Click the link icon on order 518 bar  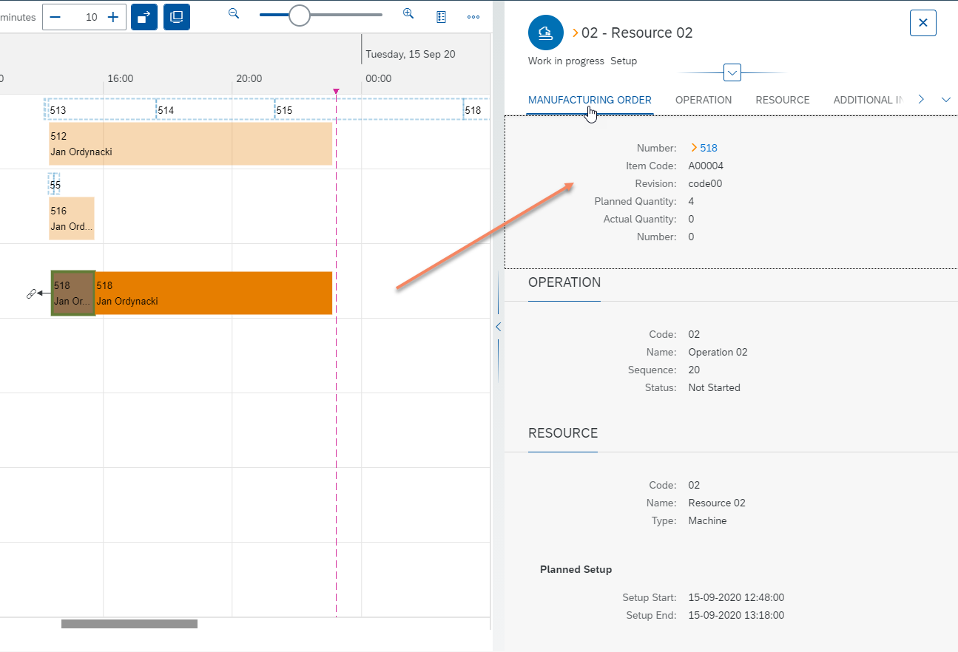point(30,293)
